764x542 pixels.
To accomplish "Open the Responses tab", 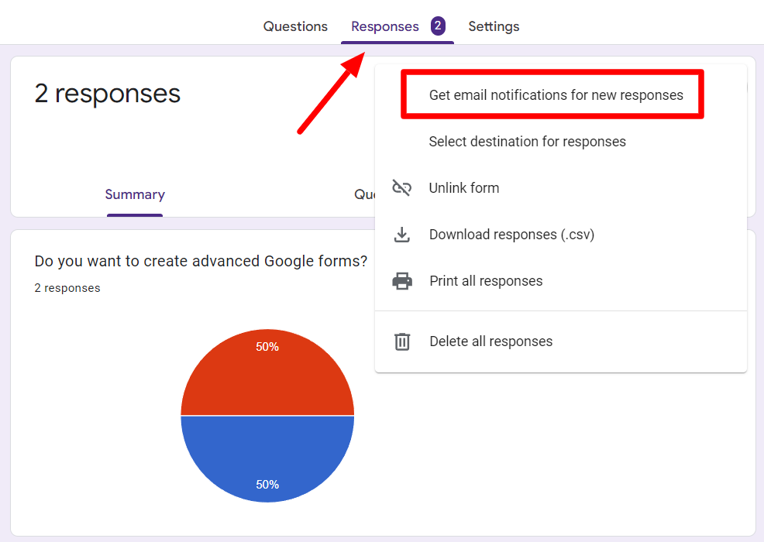I will click(x=385, y=26).
